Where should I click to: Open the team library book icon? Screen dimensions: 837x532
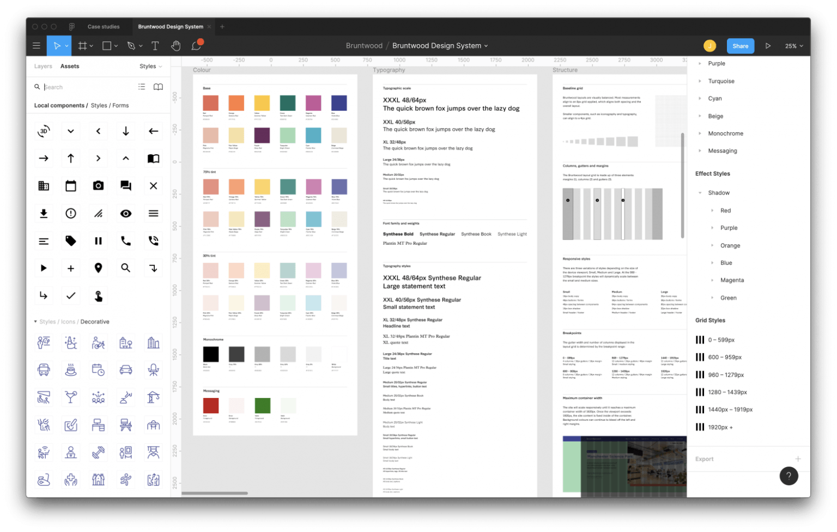(x=158, y=87)
